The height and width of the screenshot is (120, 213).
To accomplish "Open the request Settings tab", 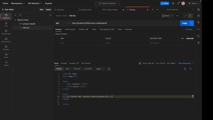I will (x=128, y=29).
